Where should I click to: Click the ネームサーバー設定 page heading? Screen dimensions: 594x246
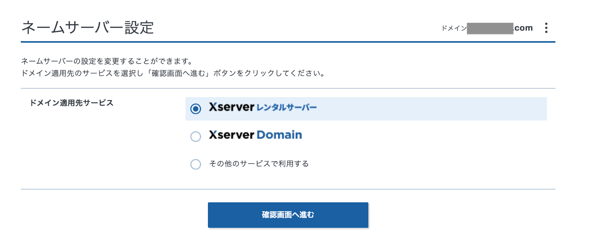pos(87,28)
